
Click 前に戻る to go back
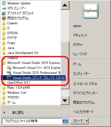[x=18, y=113]
